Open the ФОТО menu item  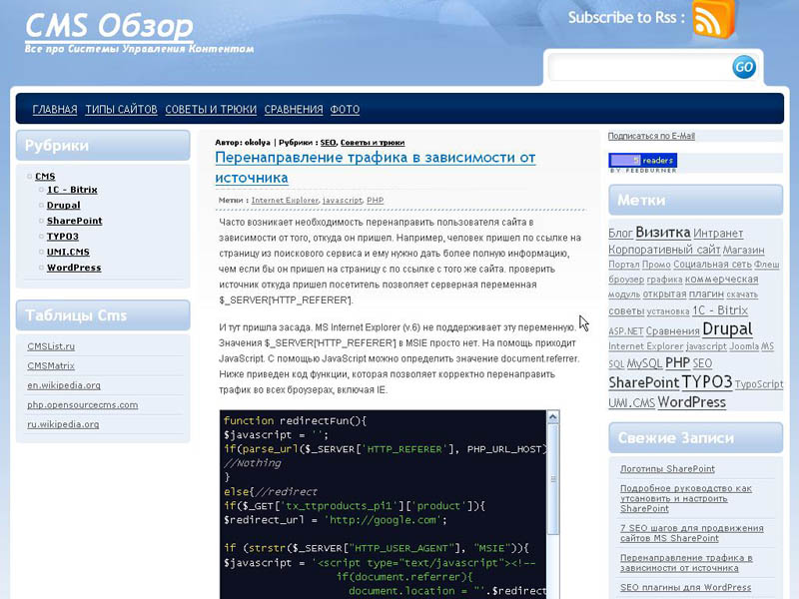345,110
